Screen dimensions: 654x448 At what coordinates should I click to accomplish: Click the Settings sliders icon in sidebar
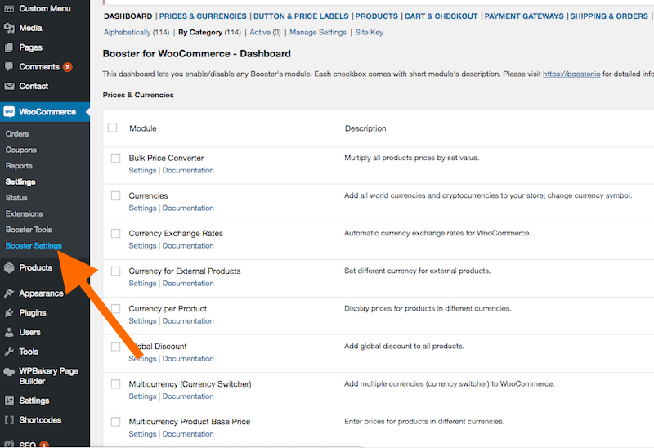(x=9, y=401)
